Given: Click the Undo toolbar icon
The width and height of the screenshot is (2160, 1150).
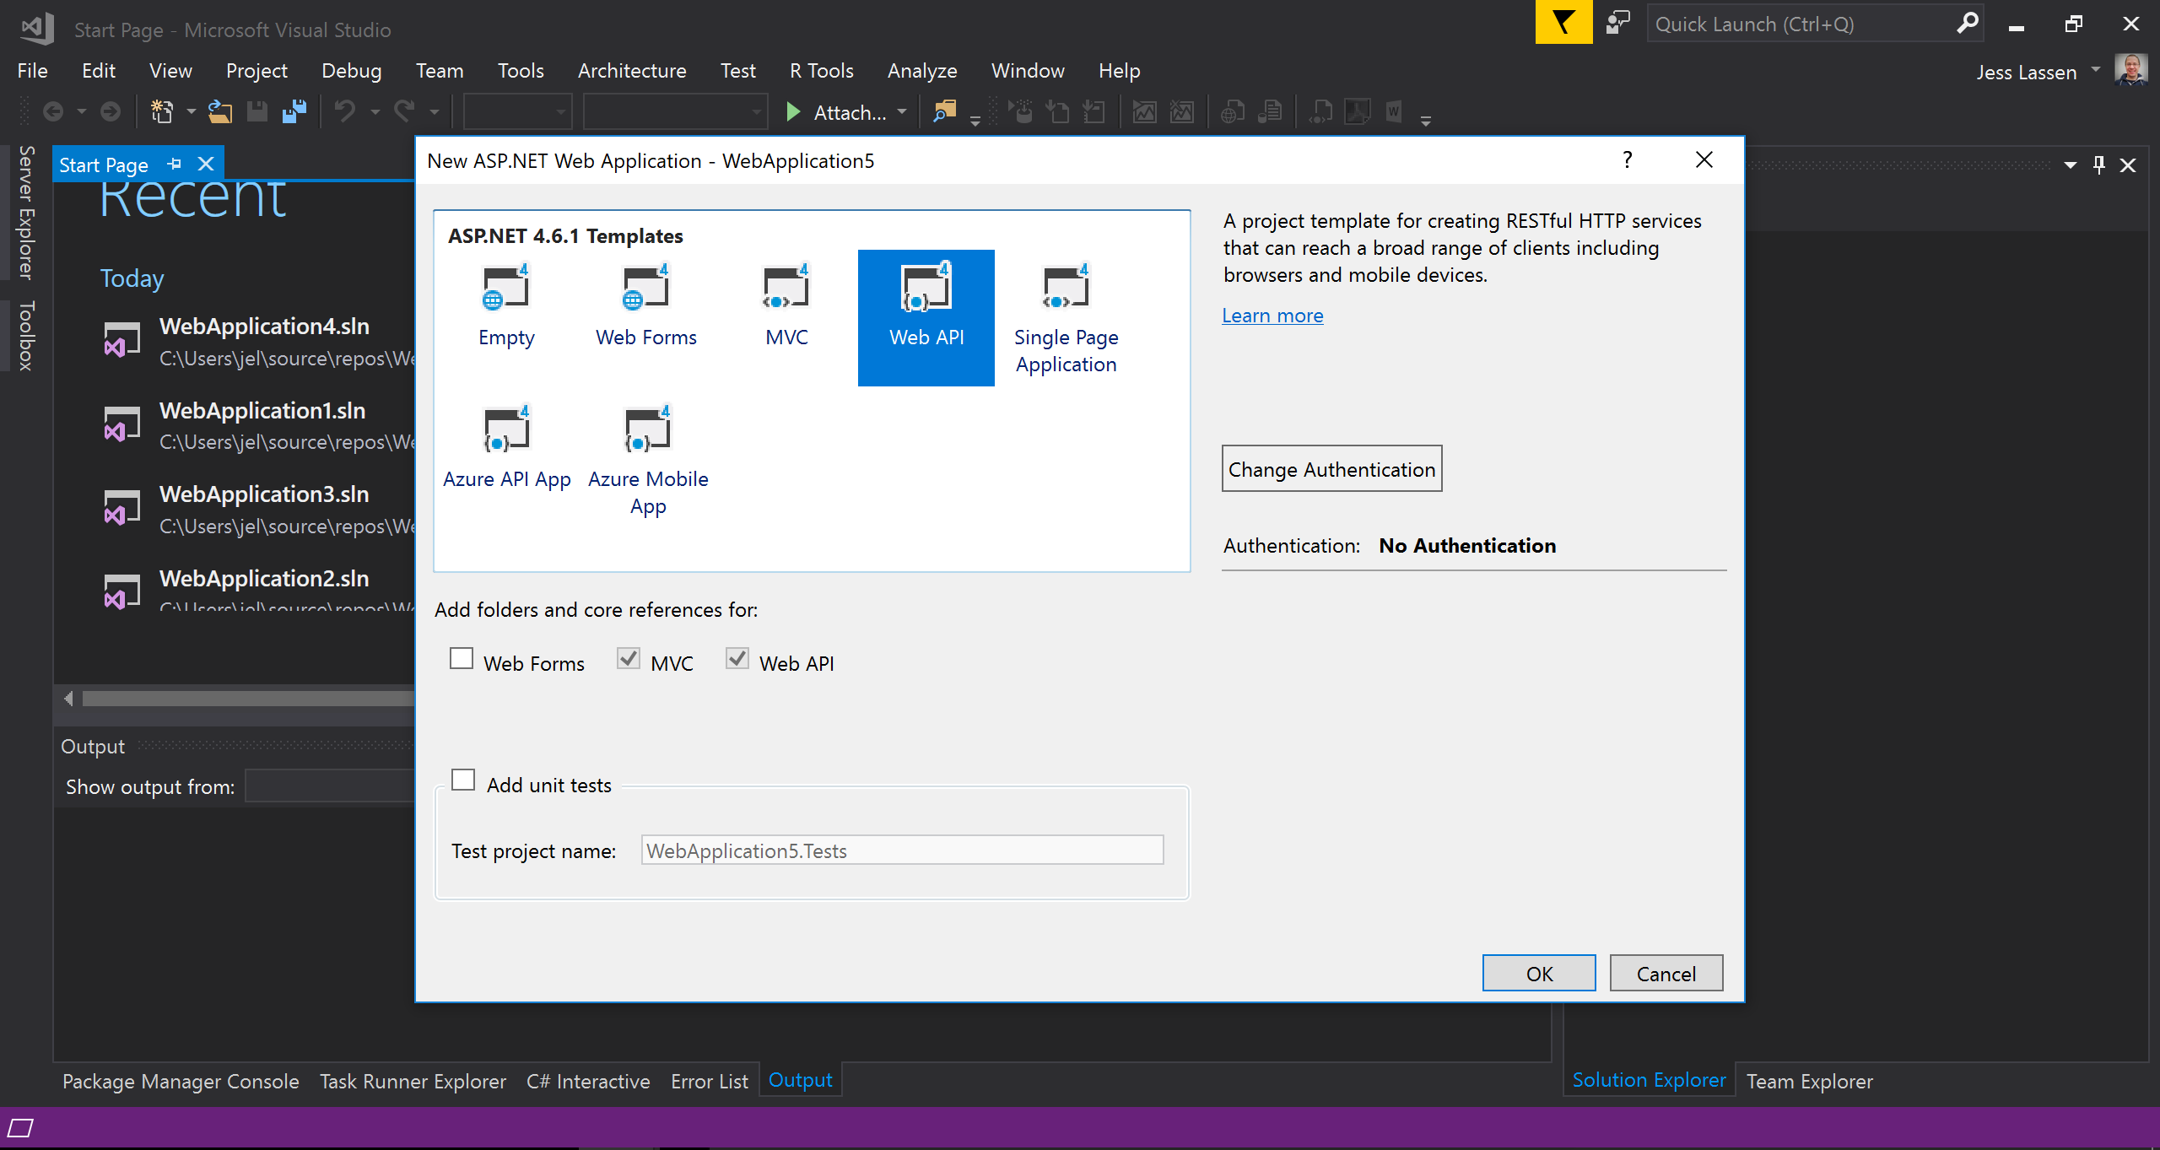Looking at the screenshot, I should click(x=345, y=111).
